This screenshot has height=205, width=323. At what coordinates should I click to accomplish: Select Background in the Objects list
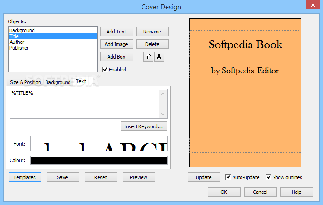pos(52,30)
